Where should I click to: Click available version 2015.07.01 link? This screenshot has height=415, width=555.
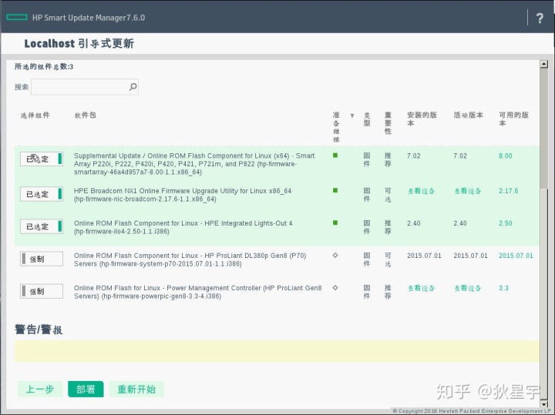(x=516, y=256)
